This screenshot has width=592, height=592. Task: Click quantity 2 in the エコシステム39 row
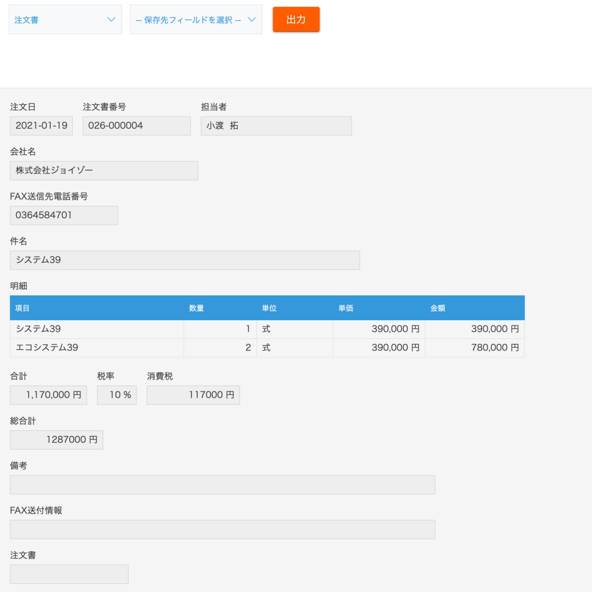point(220,347)
